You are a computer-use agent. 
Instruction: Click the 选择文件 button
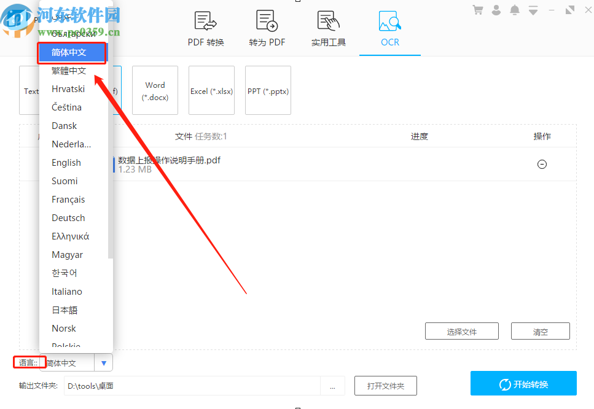pos(462,332)
